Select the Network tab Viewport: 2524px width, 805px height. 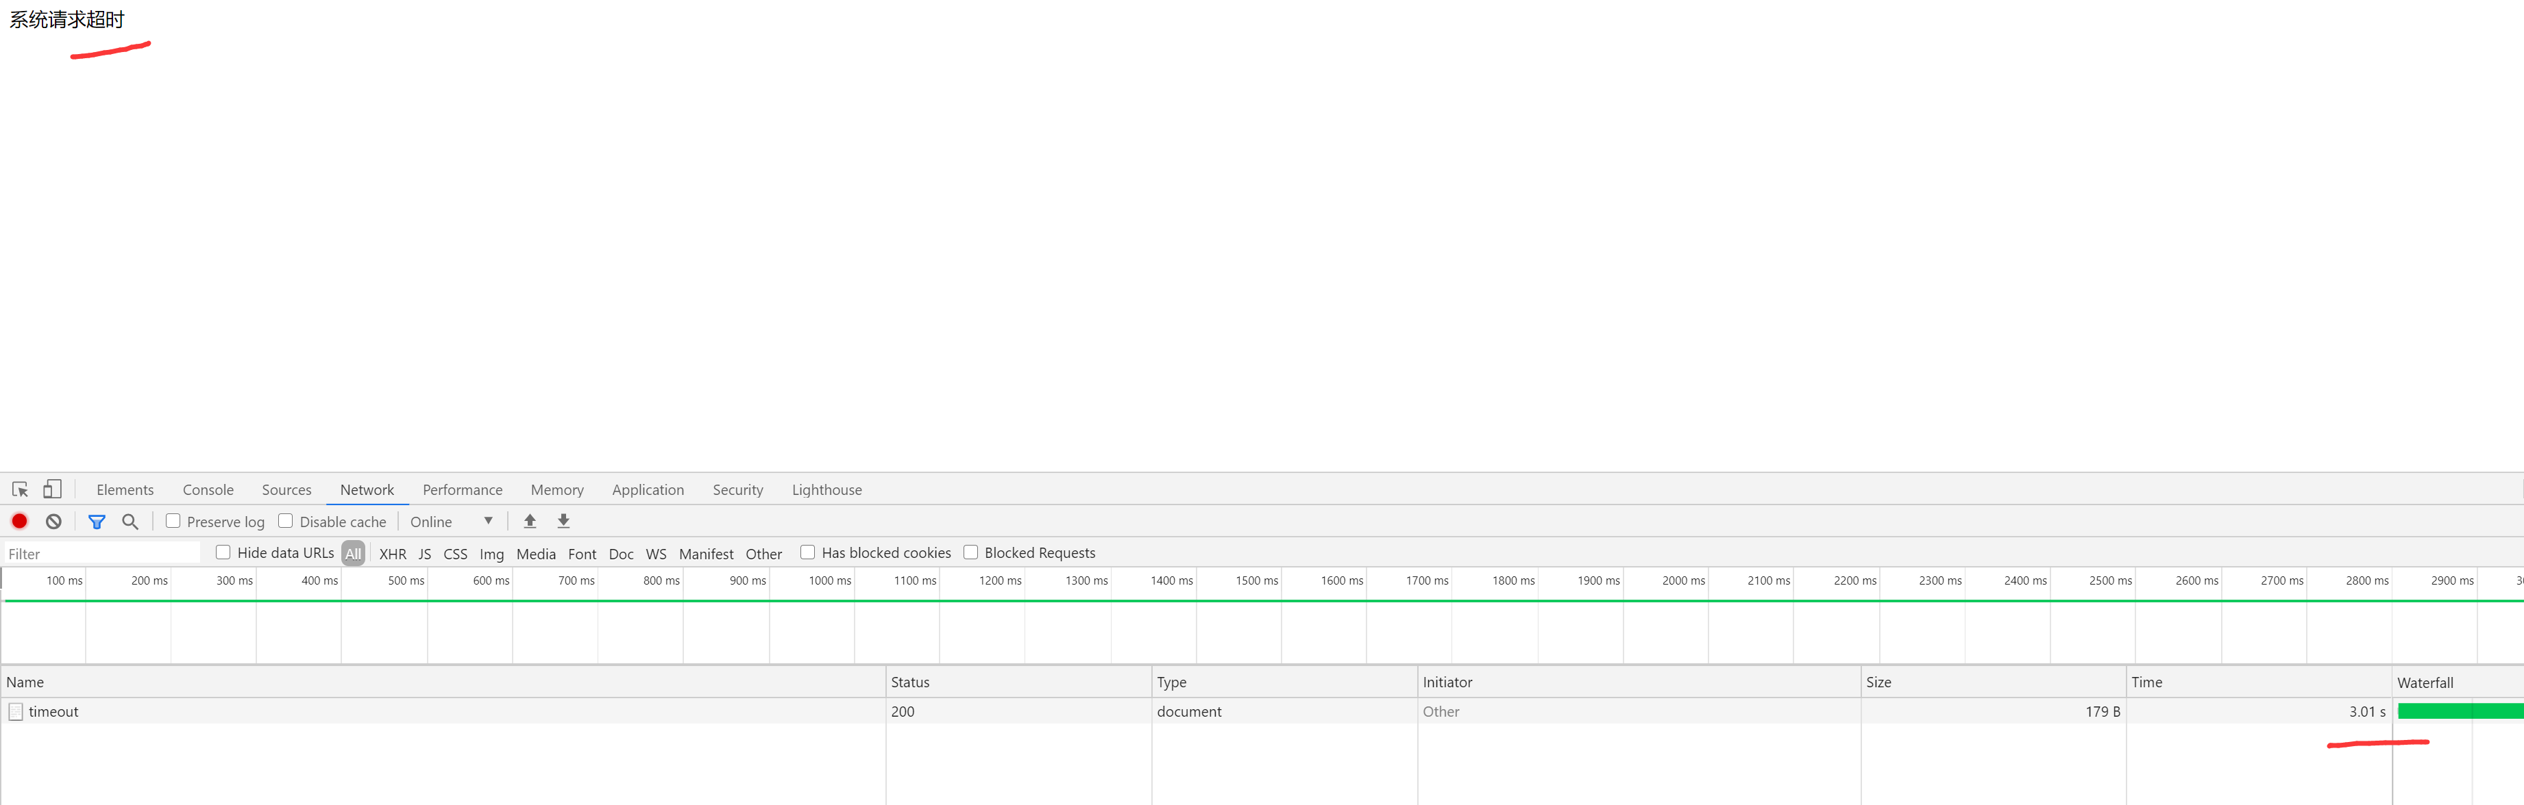pos(367,490)
